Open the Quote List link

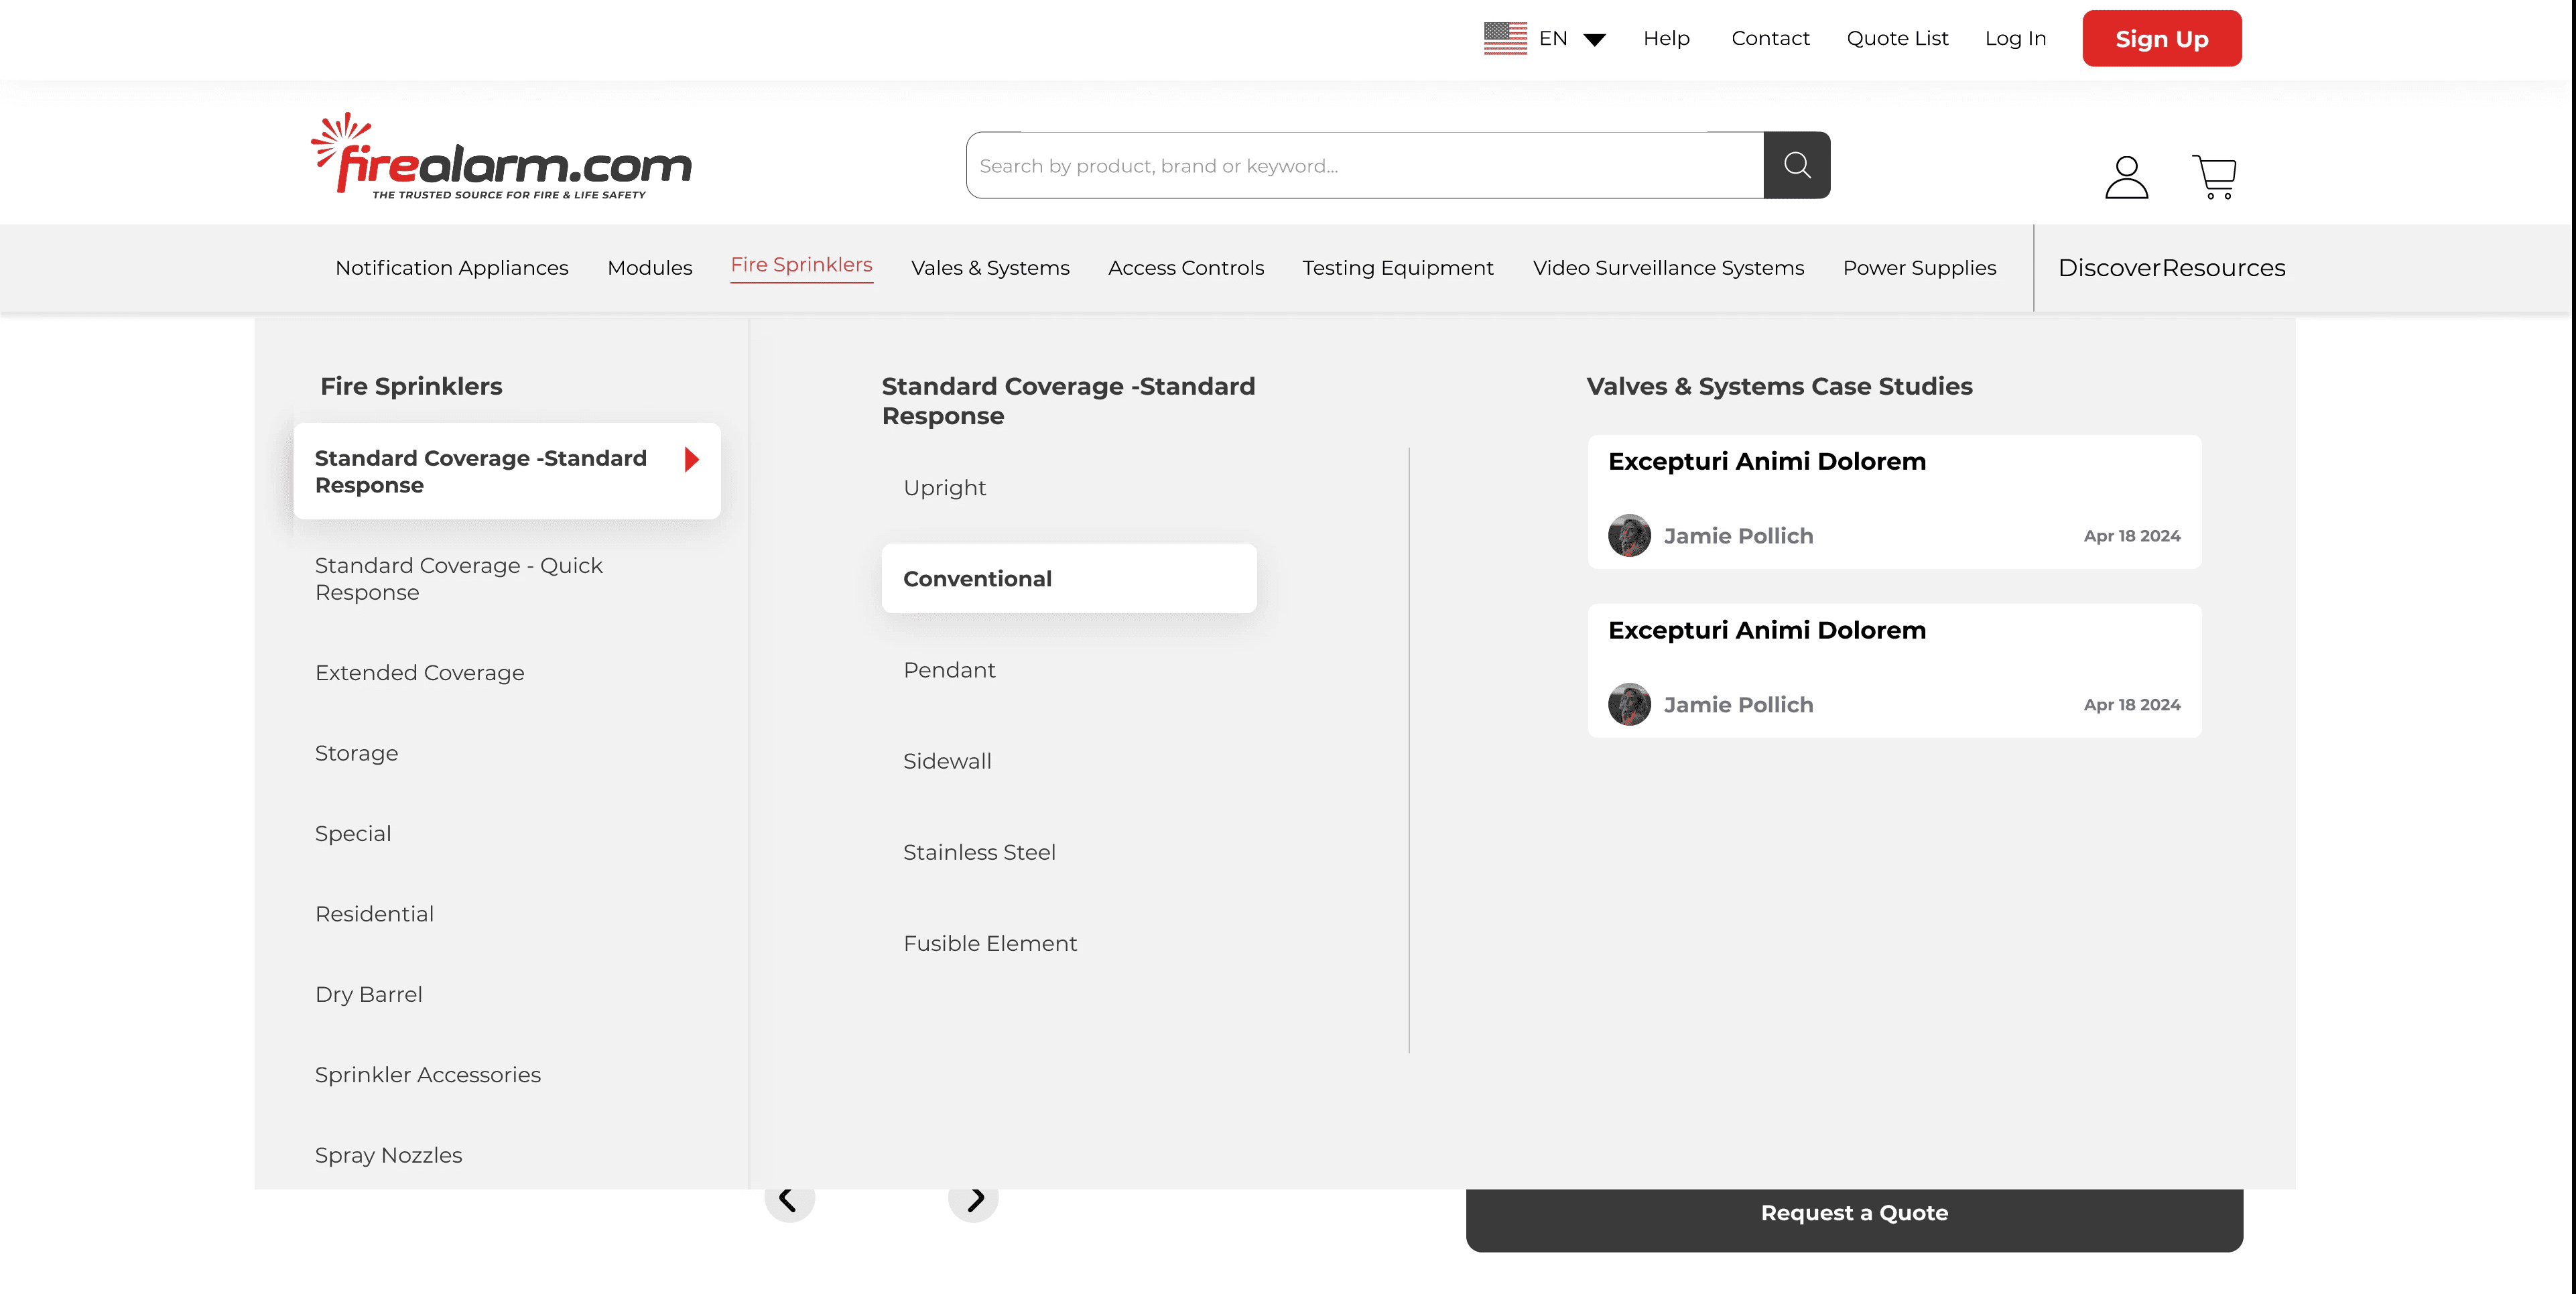(x=1896, y=38)
